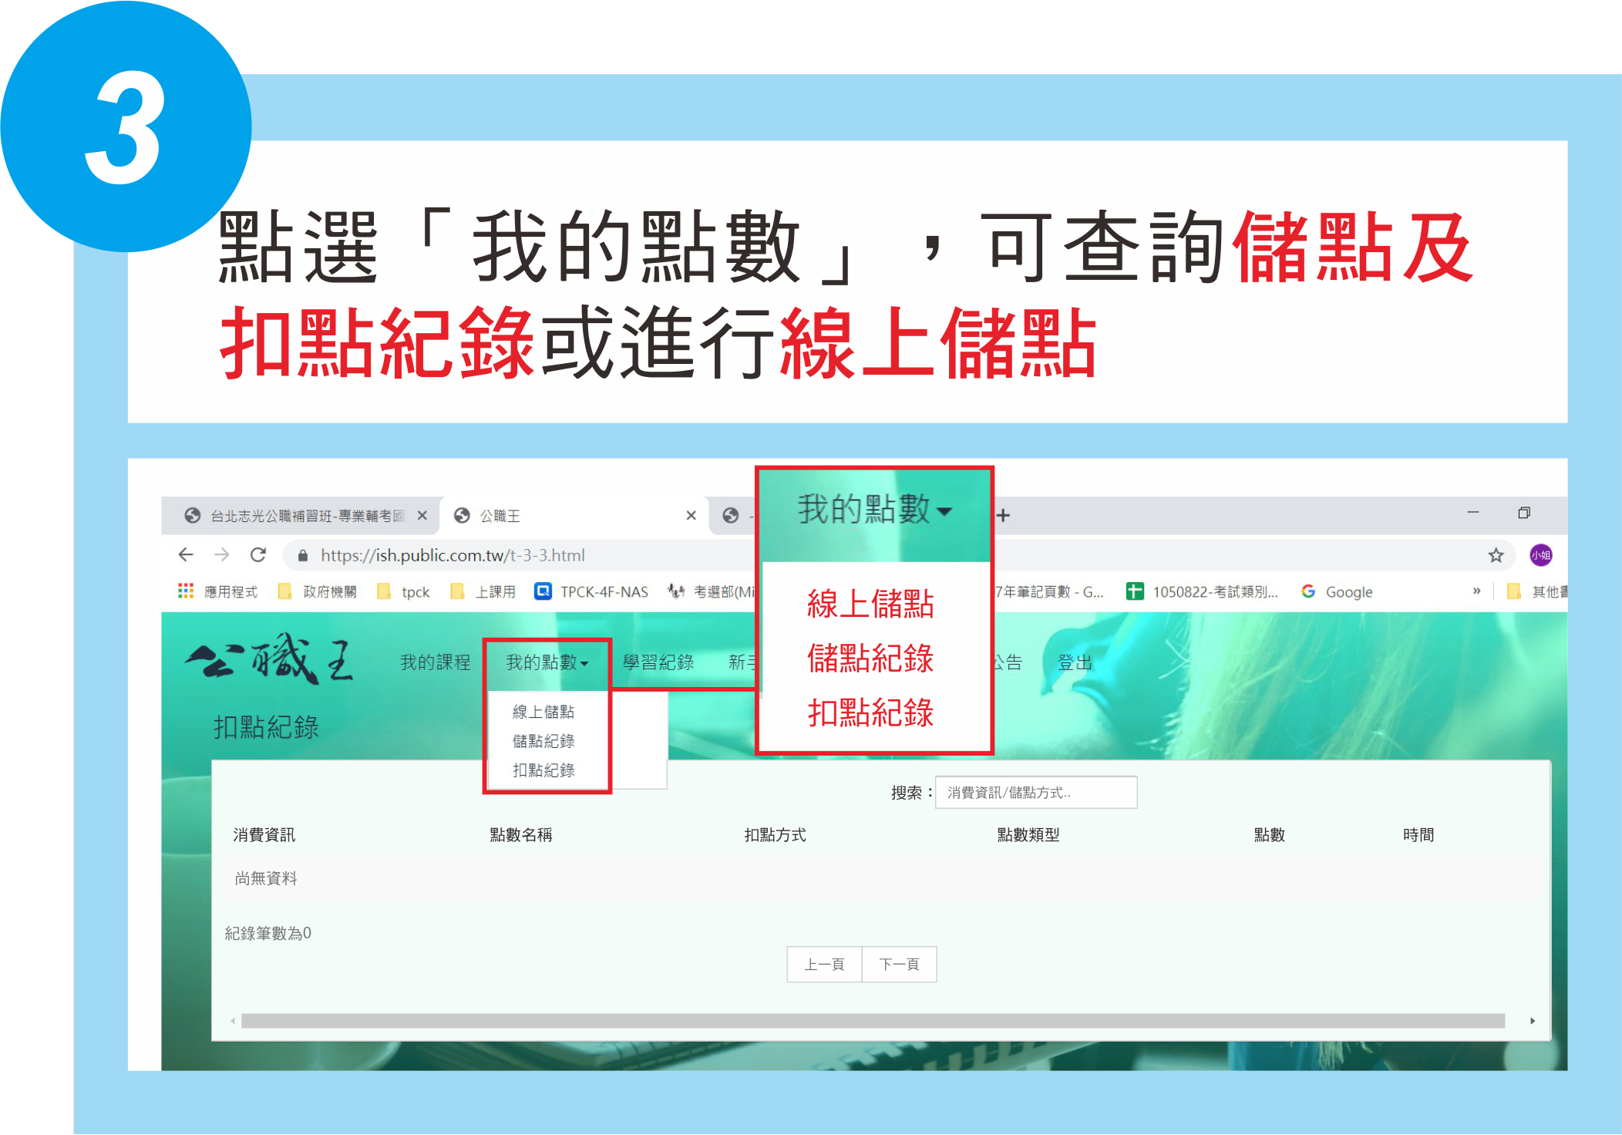Click the 點數 column header
Viewport: 1622px width, 1135px height.
1269,835
